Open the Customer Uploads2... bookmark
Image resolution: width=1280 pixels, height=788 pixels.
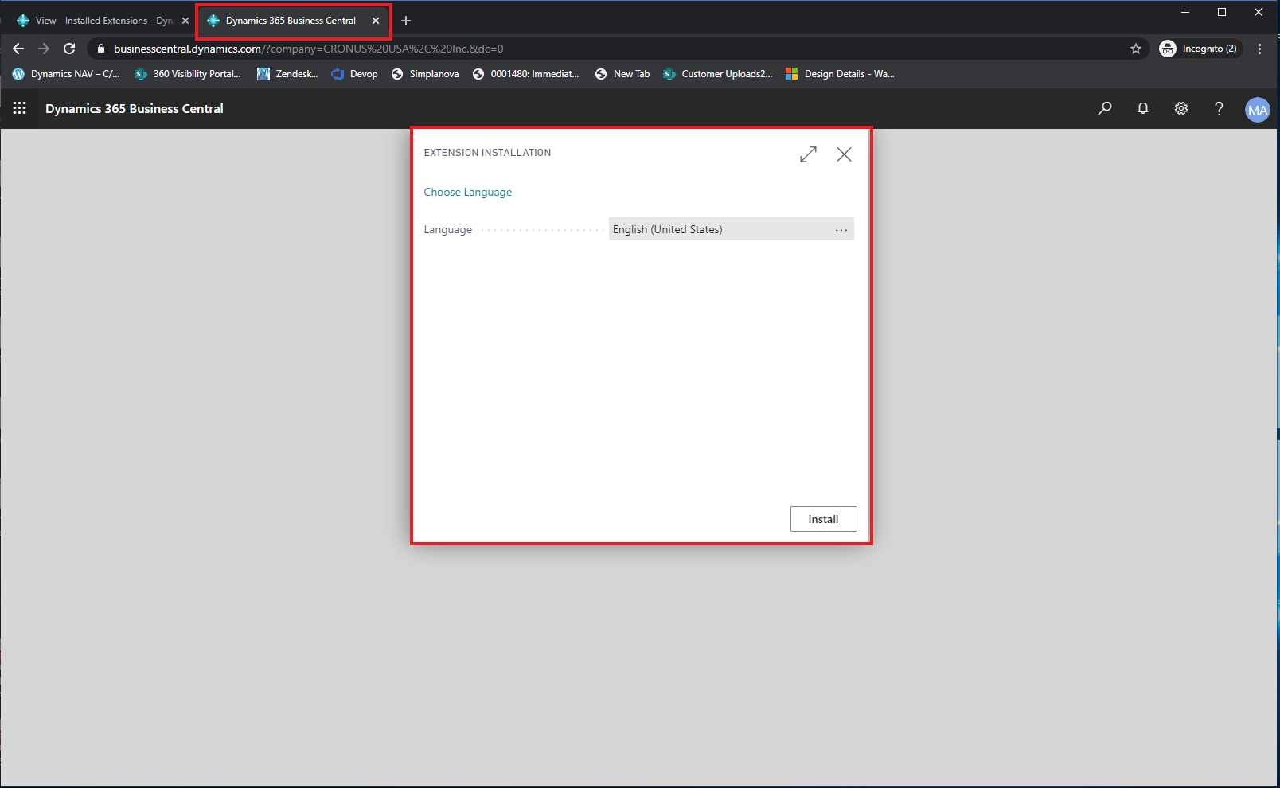point(718,74)
